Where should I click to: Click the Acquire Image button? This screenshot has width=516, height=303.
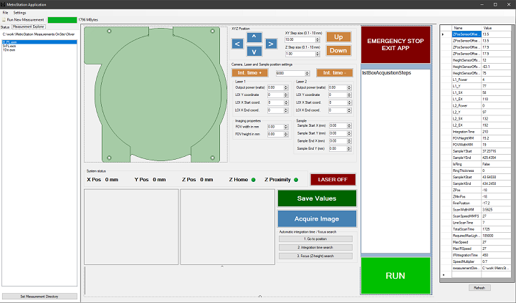tap(317, 218)
